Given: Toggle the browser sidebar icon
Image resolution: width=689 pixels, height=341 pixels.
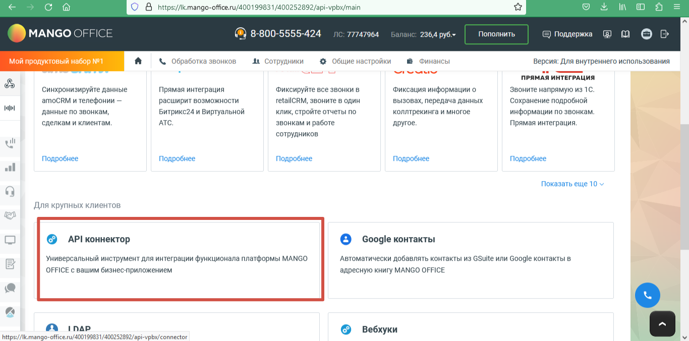Looking at the screenshot, I should (x=641, y=8).
